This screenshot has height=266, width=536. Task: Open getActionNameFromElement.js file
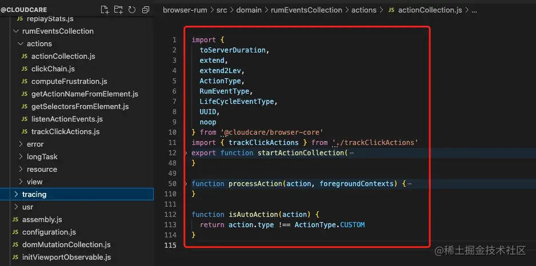(85, 94)
